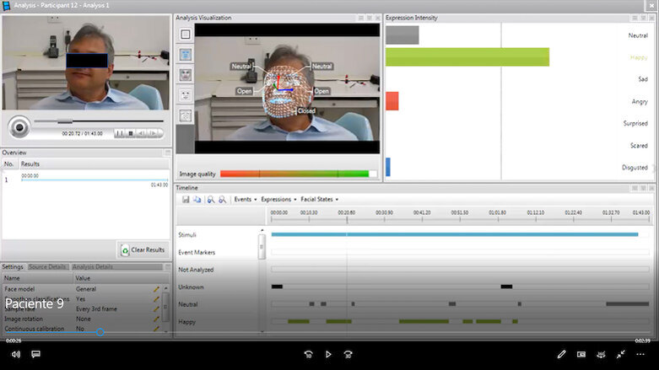The image size is (659, 370).
Task: Toggle face bounding box visualization
Action: 186,35
